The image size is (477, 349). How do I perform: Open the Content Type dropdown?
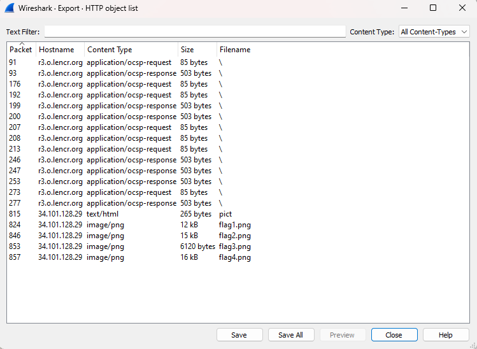[x=434, y=32]
